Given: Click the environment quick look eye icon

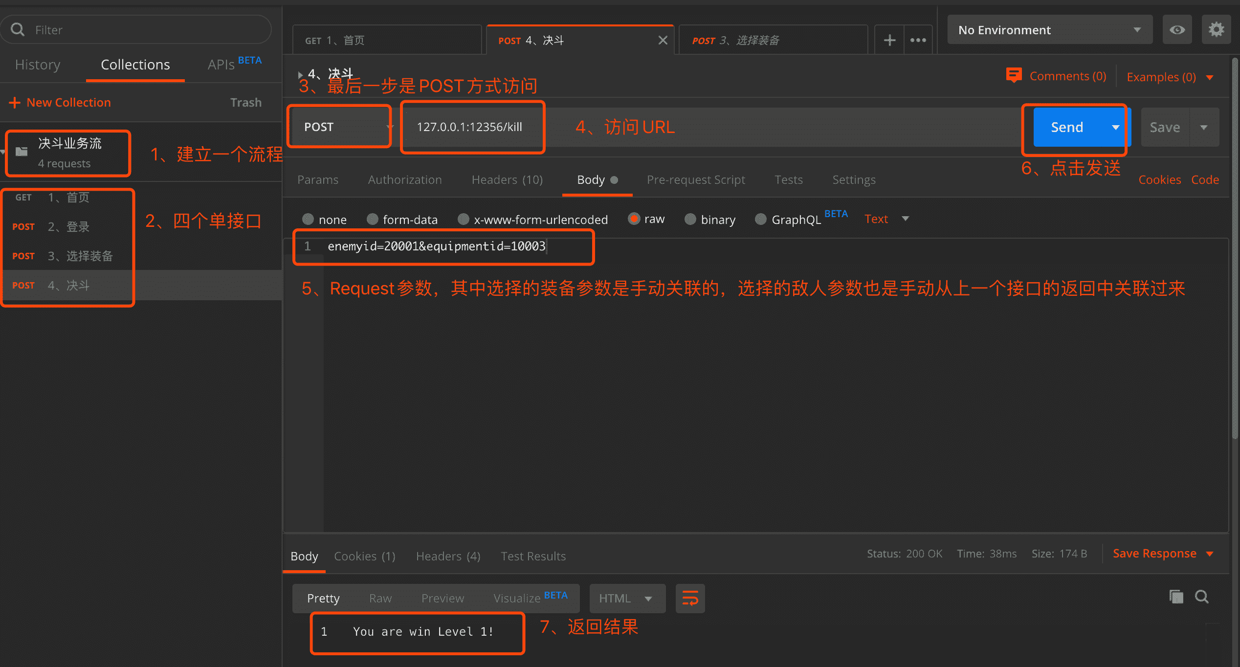Looking at the screenshot, I should pyautogui.click(x=1177, y=30).
